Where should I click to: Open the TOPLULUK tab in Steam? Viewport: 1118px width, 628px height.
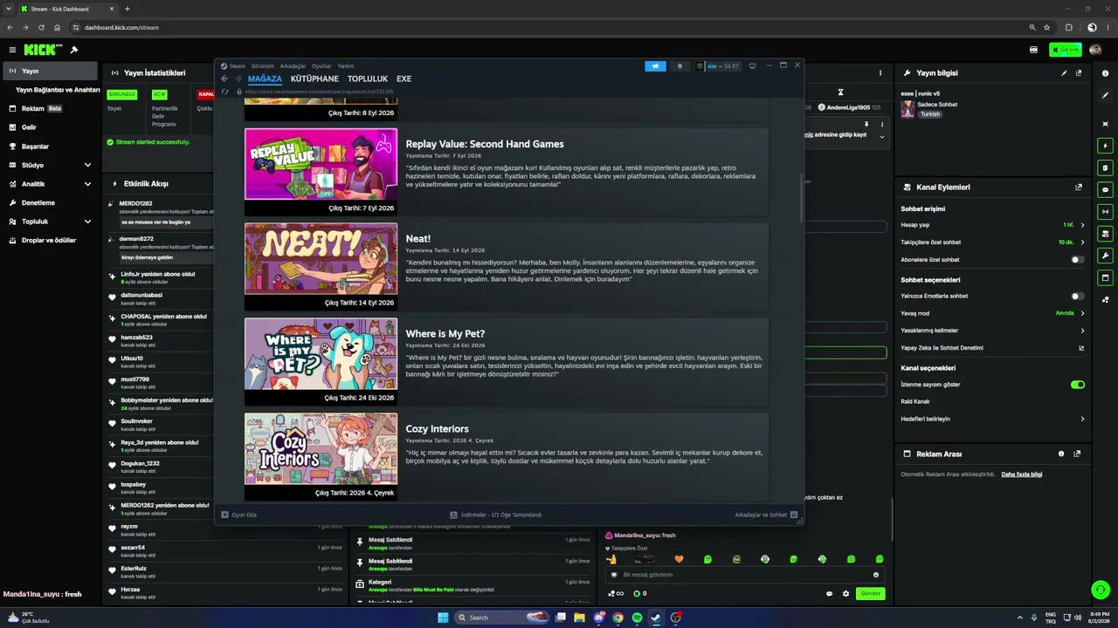[368, 78]
